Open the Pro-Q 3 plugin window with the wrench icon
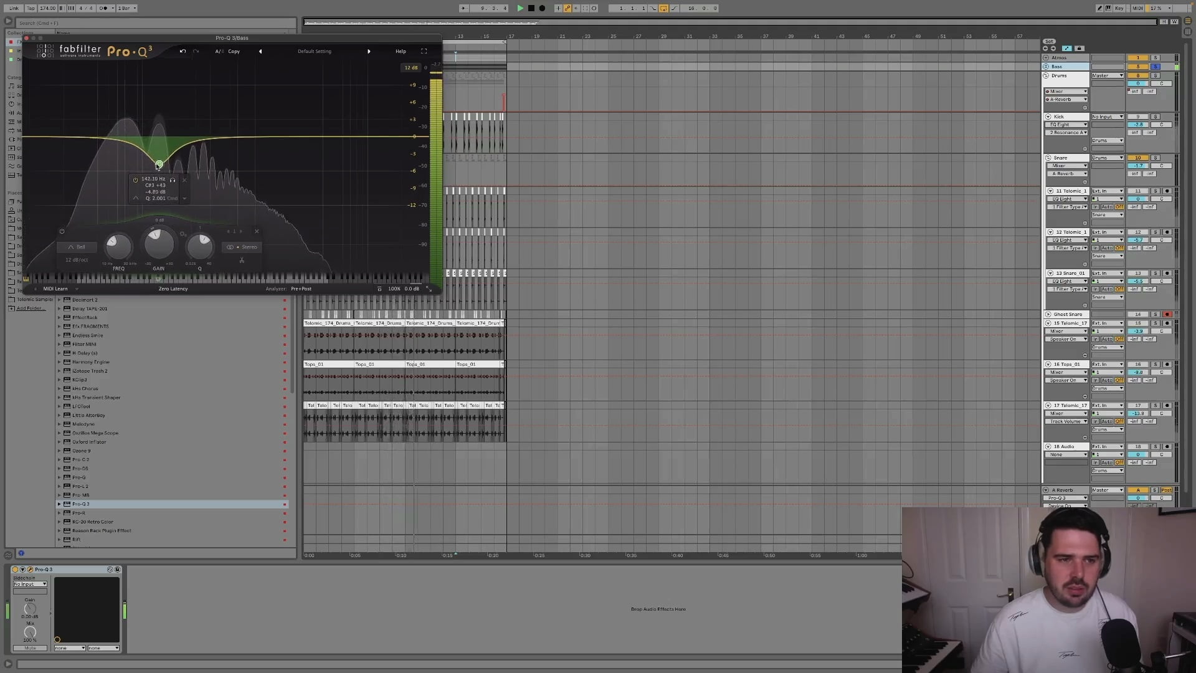 click(x=30, y=570)
